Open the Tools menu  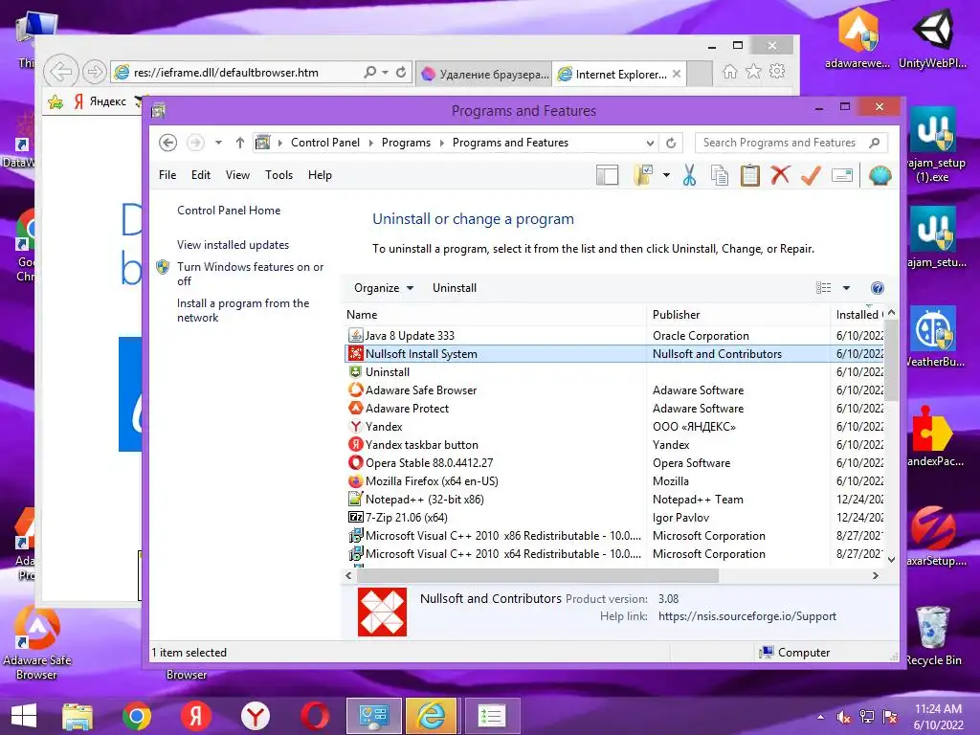click(x=278, y=175)
